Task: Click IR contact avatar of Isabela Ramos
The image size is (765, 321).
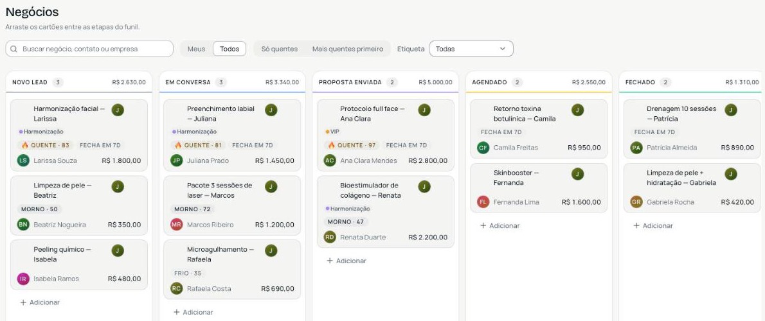Action: pos(23,279)
